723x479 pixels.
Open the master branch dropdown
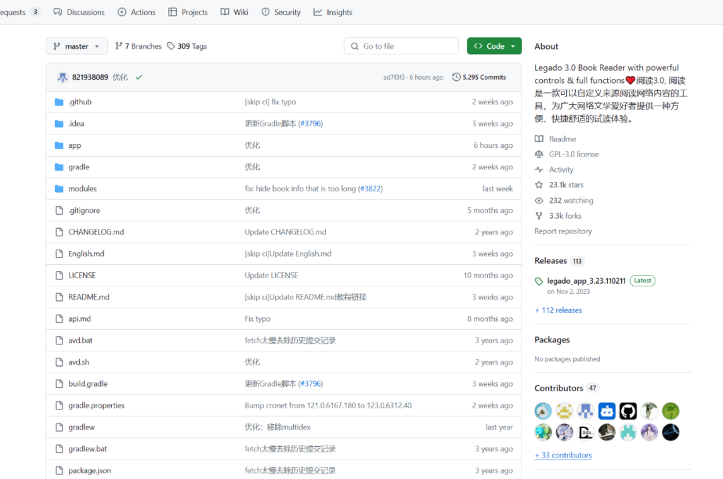(x=76, y=46)
